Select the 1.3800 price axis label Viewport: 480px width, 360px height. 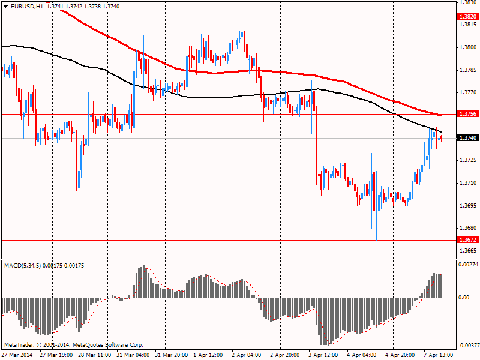tap(468, 47)
